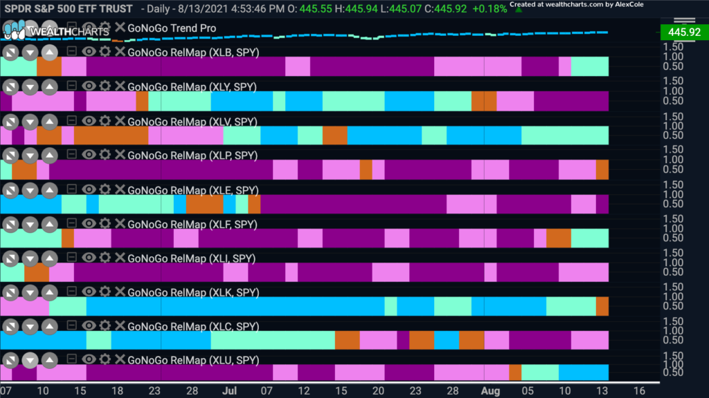Click the 445.92 current price label
Screen dimensions: 709x398
pyautogui.click(x=684, y=32)
